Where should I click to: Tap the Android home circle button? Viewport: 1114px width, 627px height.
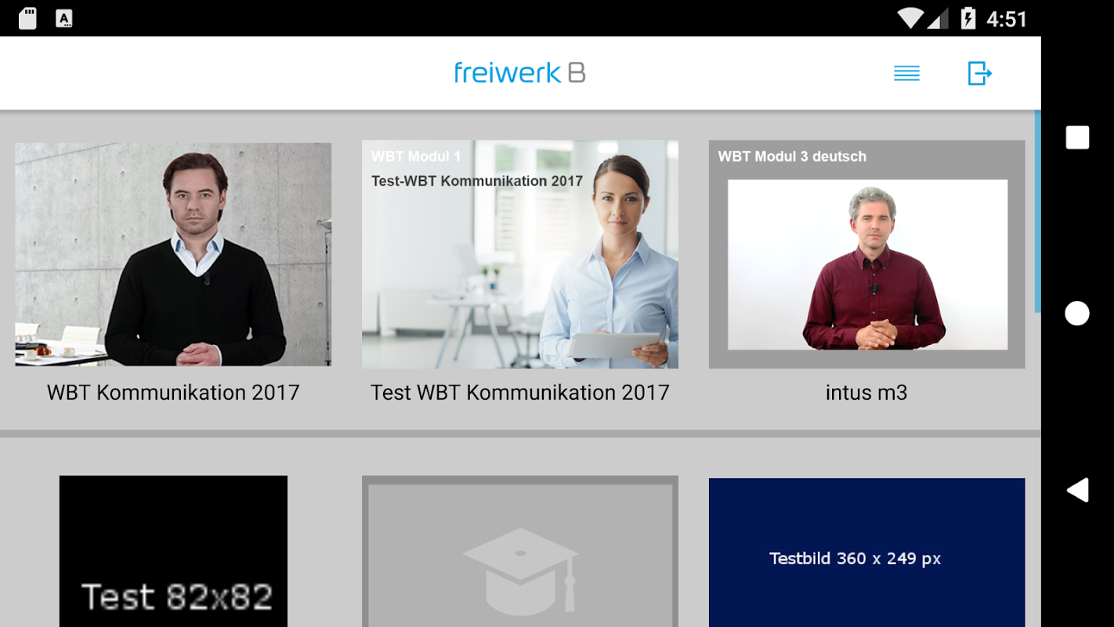[x=1077, y=313]
